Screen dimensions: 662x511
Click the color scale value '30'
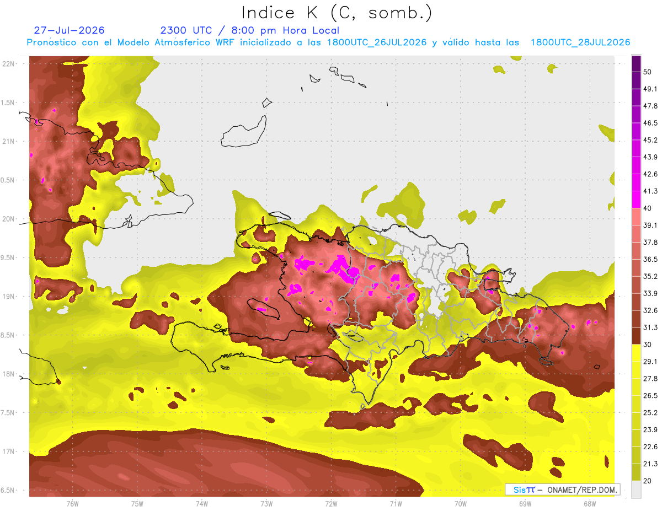tap(648, 345)
